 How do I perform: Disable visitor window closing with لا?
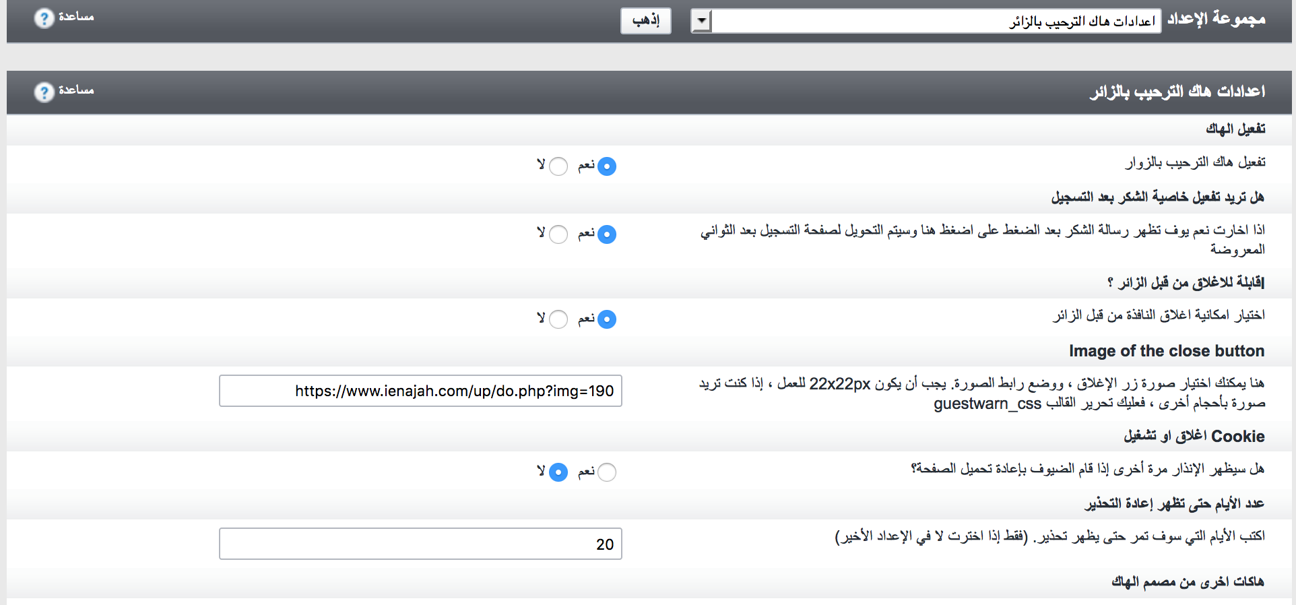click(558, 319)
